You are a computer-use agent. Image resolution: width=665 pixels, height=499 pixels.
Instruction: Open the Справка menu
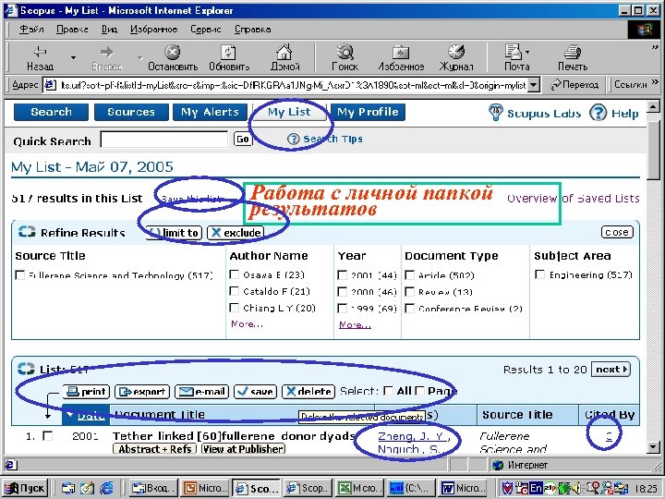[x=252, y=30]
